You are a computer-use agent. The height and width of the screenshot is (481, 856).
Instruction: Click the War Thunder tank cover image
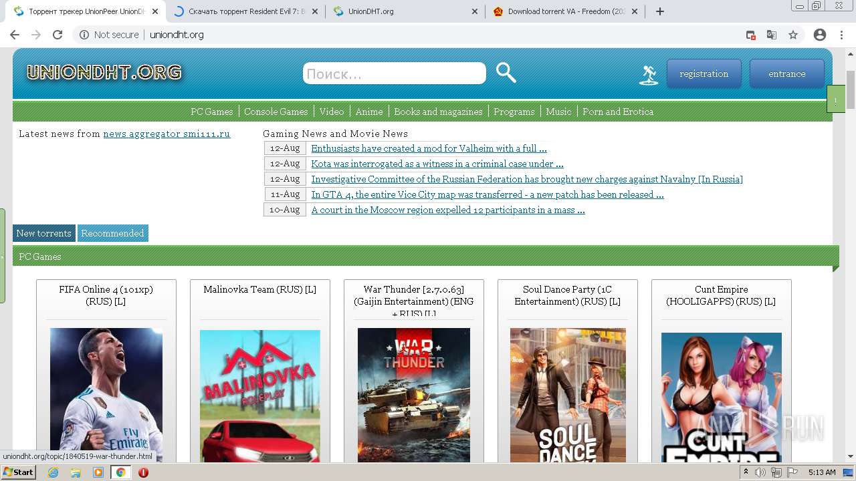click(x=413, y=395)
